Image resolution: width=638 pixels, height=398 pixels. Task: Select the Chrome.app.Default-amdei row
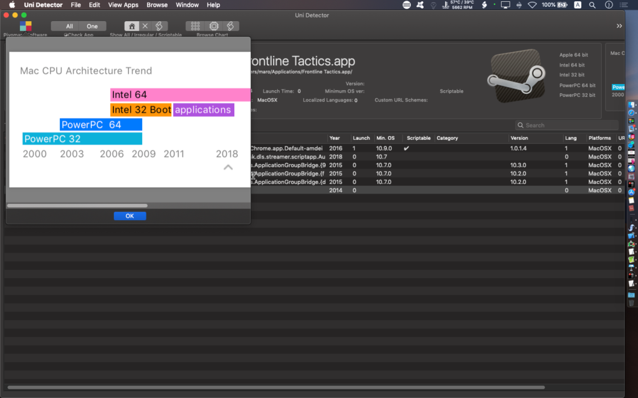(437, 148)
